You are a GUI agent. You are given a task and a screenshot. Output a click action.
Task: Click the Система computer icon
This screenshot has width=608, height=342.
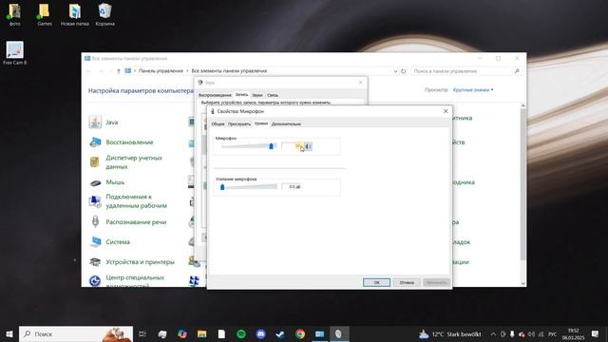click(95, 242)
